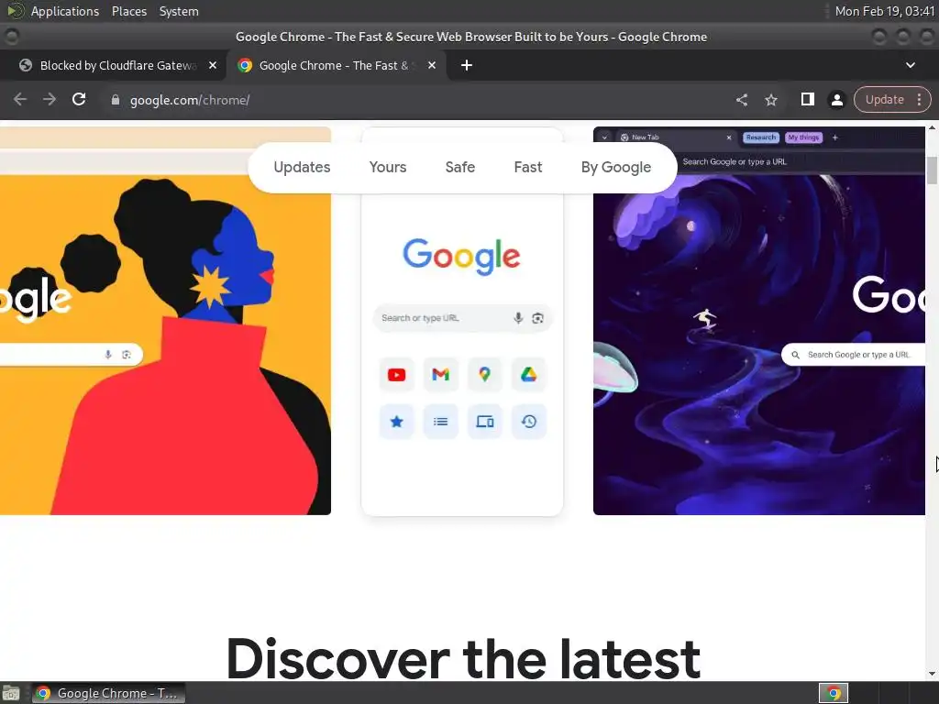Click the date and time clock
Image resolution: width=939 pixels, height=704 pixels.
pos(885,11)
